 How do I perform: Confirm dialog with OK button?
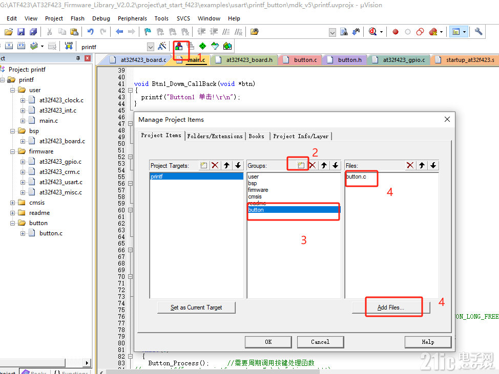(x=268, y=342)
